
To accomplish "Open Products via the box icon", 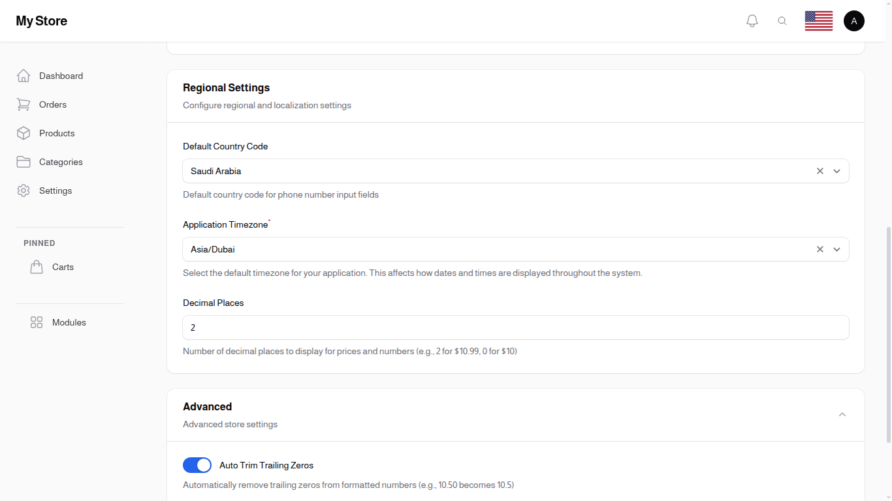I will point(24,133).
